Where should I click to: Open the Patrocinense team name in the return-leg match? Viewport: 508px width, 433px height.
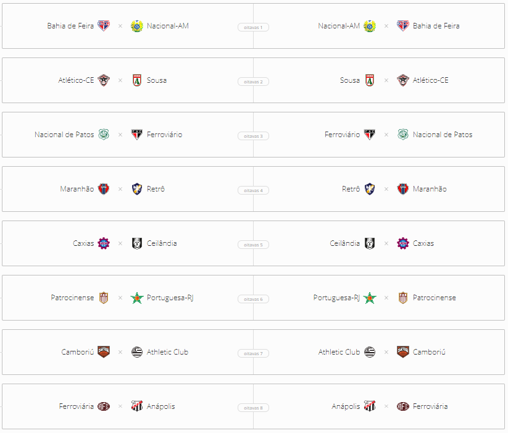tap(434, 298)
